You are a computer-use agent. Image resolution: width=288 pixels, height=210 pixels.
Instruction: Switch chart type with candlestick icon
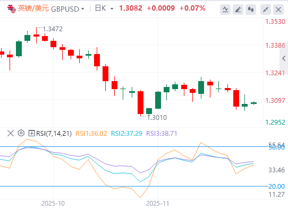251,10
